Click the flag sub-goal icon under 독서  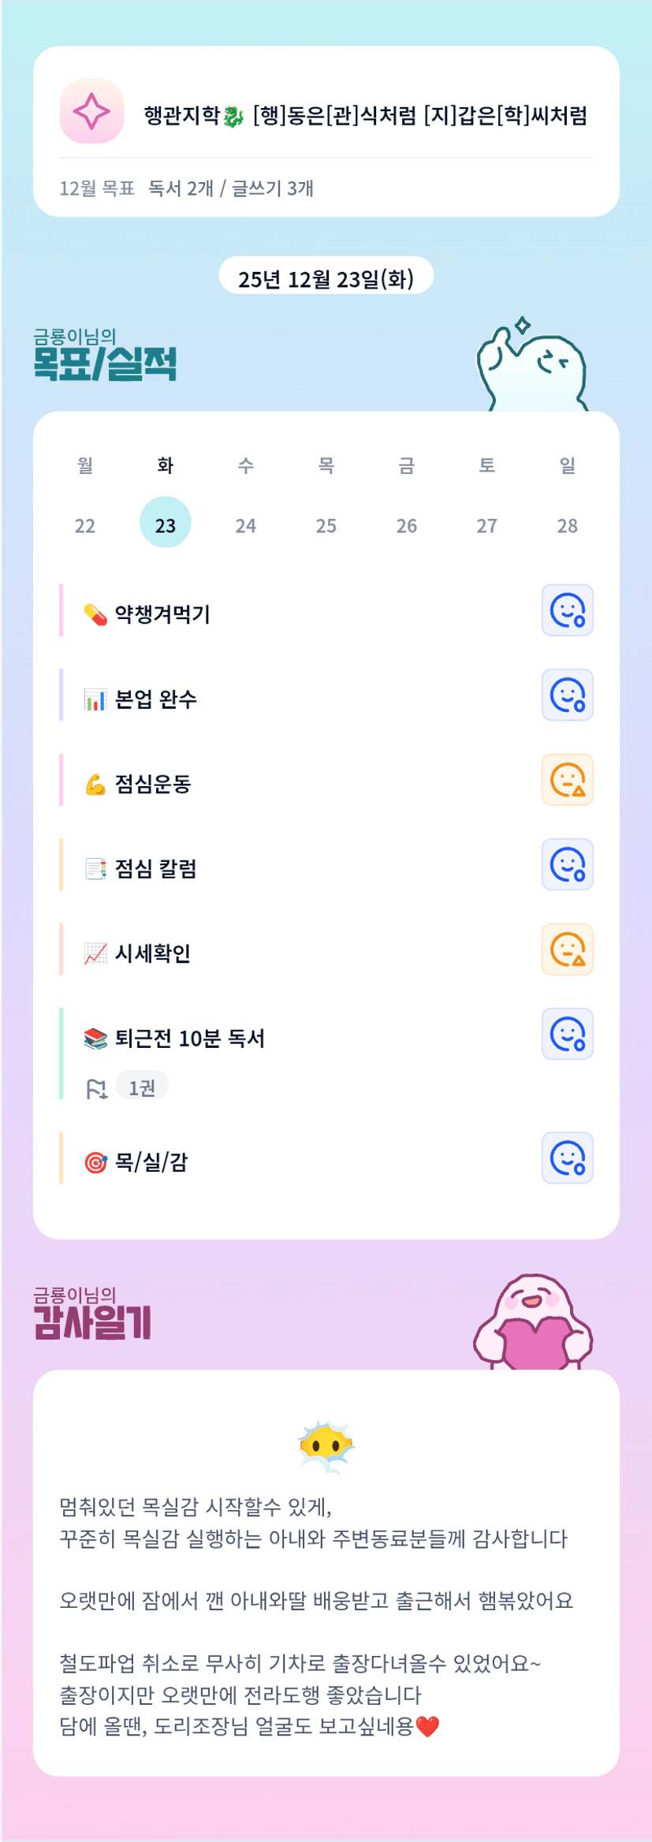coord(96,1089)
